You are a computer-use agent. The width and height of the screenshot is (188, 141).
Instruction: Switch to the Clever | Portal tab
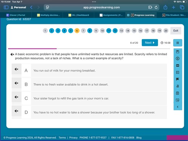click(x=16, y=15)
